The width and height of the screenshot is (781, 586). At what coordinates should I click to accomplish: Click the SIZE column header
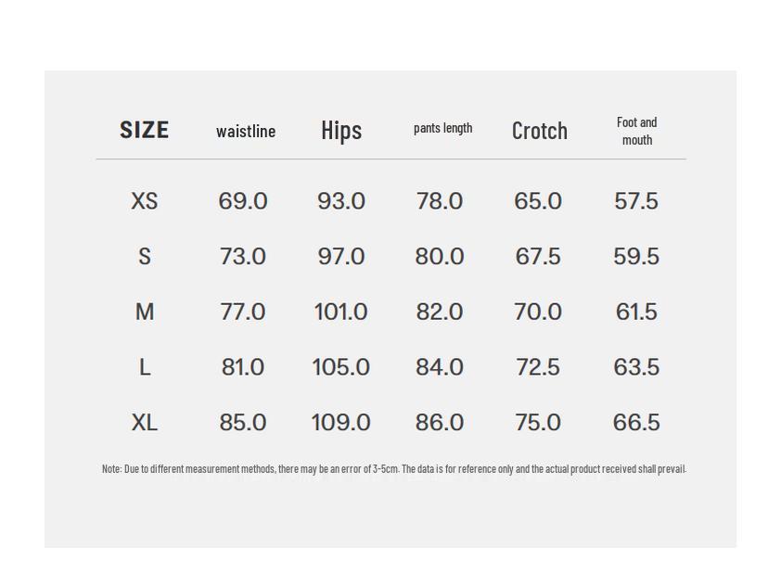point(144,130)
